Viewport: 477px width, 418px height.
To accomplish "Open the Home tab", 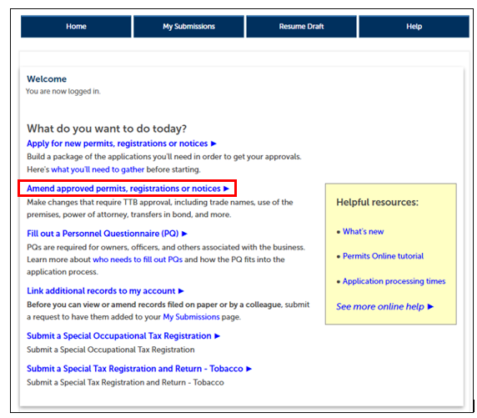I will pos(76,27).
